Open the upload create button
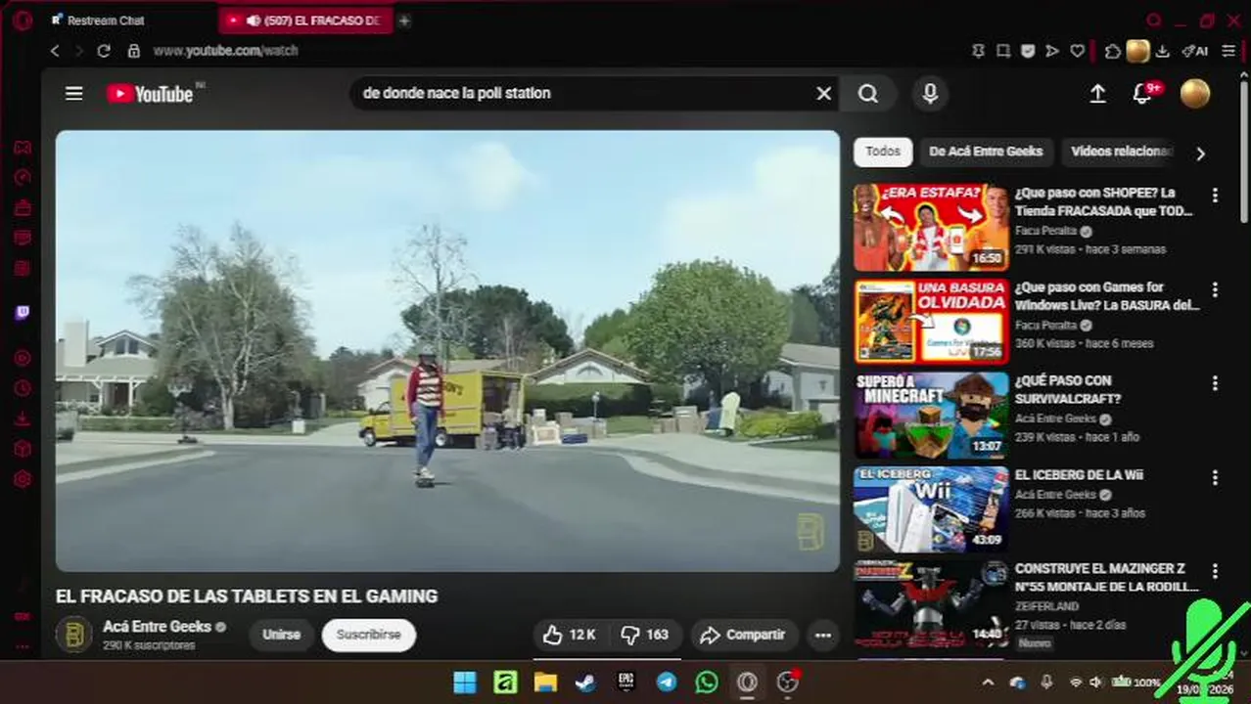 1098,93
